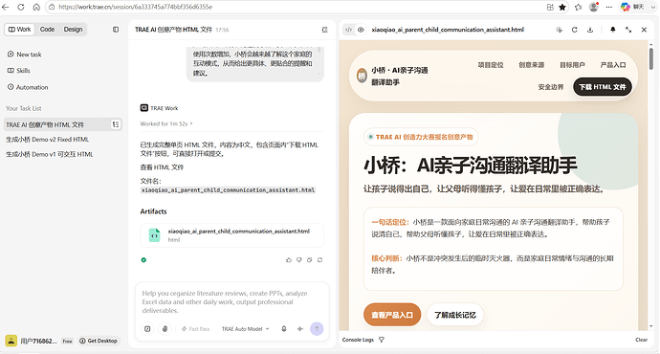The image size is (660, 354).
Task: Give the response a thumbs down
Action: [x=298, y=259]
